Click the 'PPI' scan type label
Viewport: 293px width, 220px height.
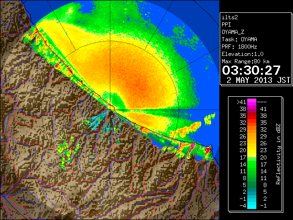pos(226,25)
